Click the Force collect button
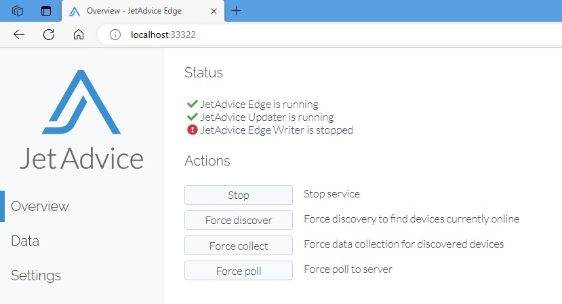Viewport: 562px width, 304px height. click(x=239, y=246)
